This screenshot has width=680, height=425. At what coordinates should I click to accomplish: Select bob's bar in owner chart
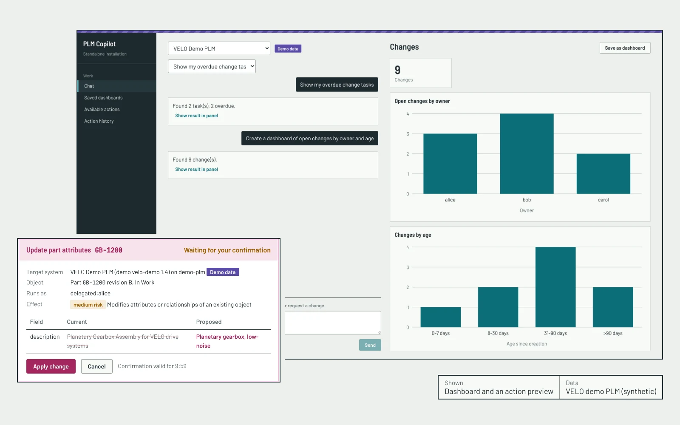[527, 153]
